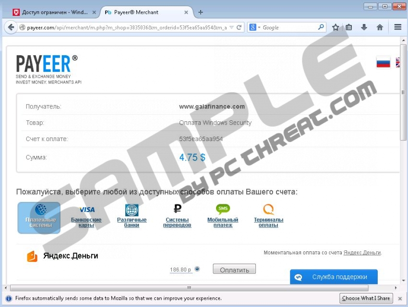Choose Банковские карты VISA option

point(86,217)
